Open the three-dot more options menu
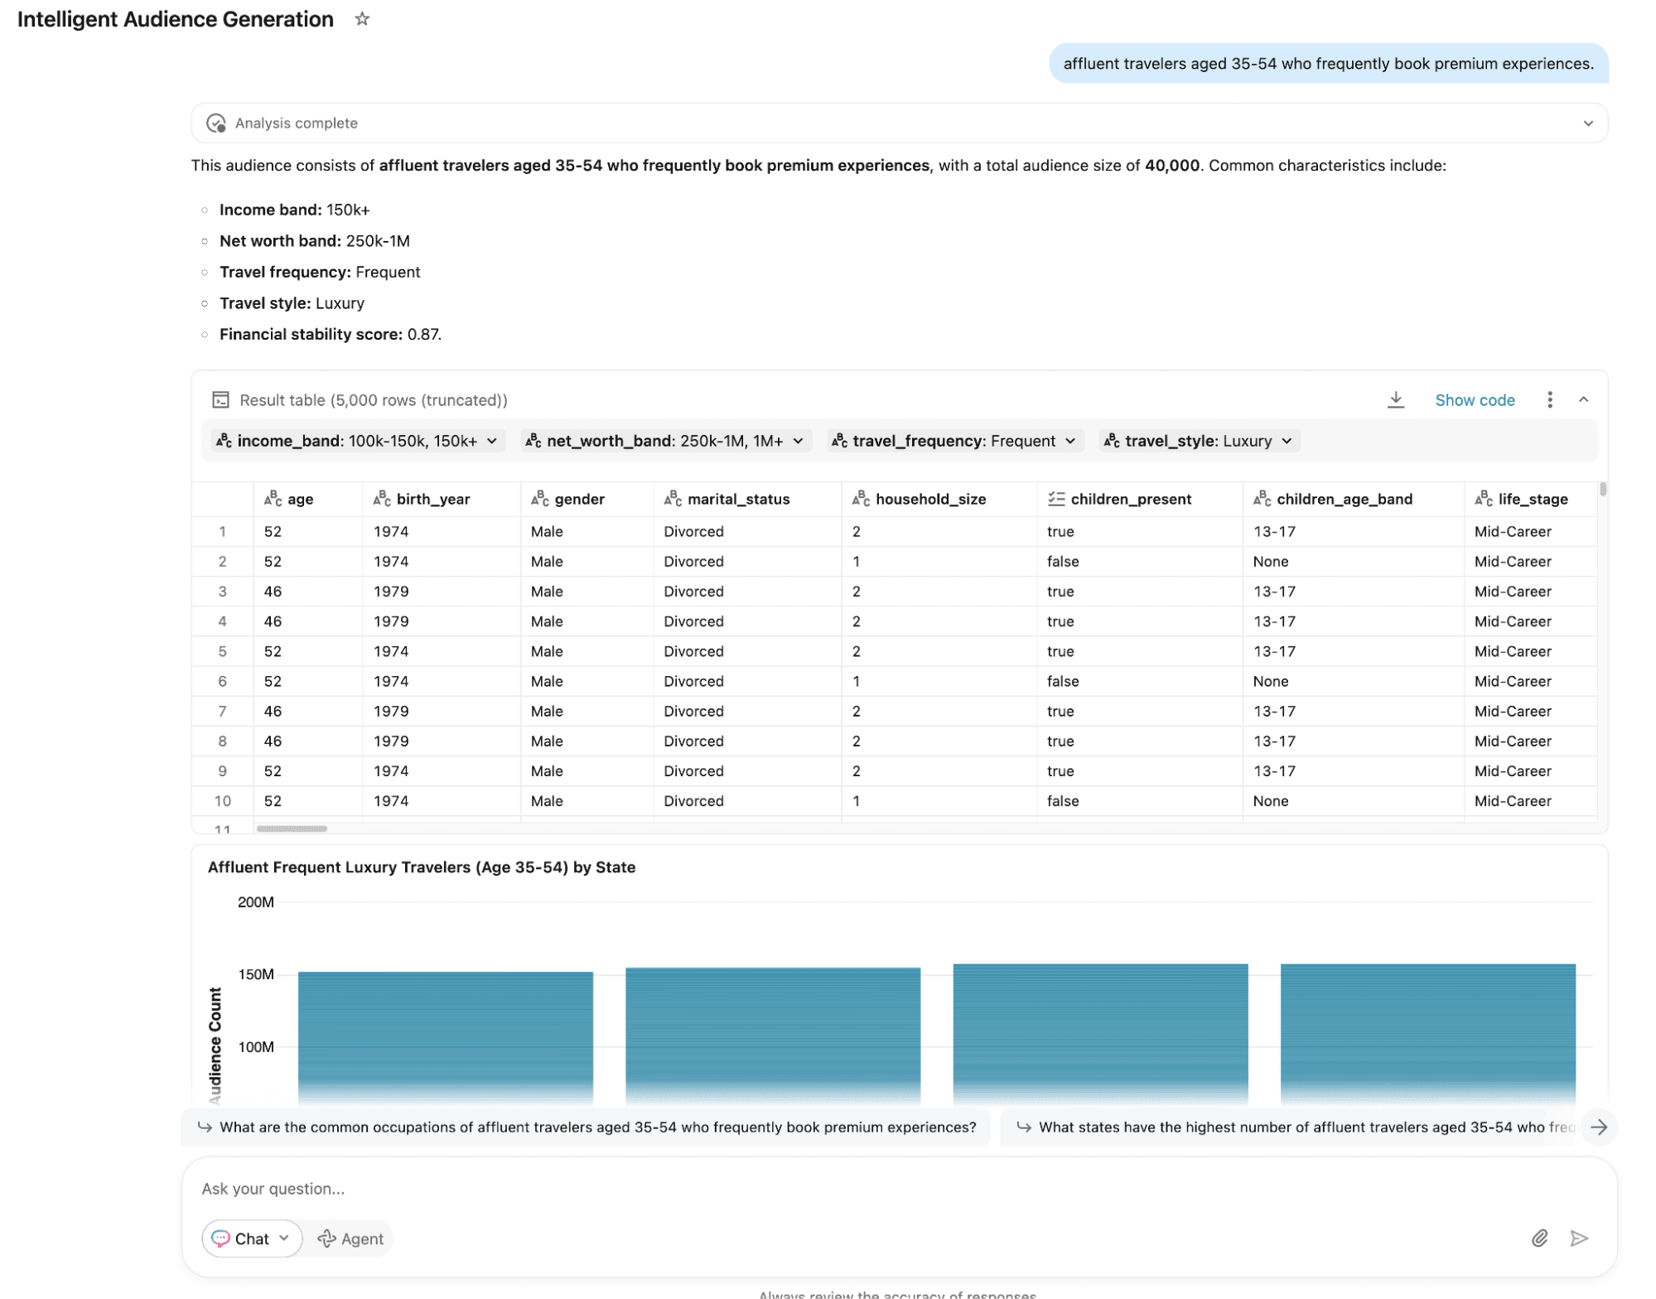This screenshot has width=1656, height=1299. click(x=1549, y=400)
